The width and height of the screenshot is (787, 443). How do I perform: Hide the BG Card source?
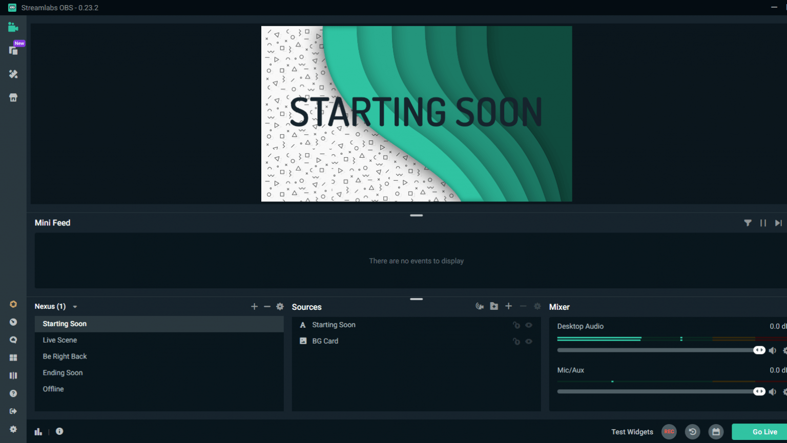(529, 341)
